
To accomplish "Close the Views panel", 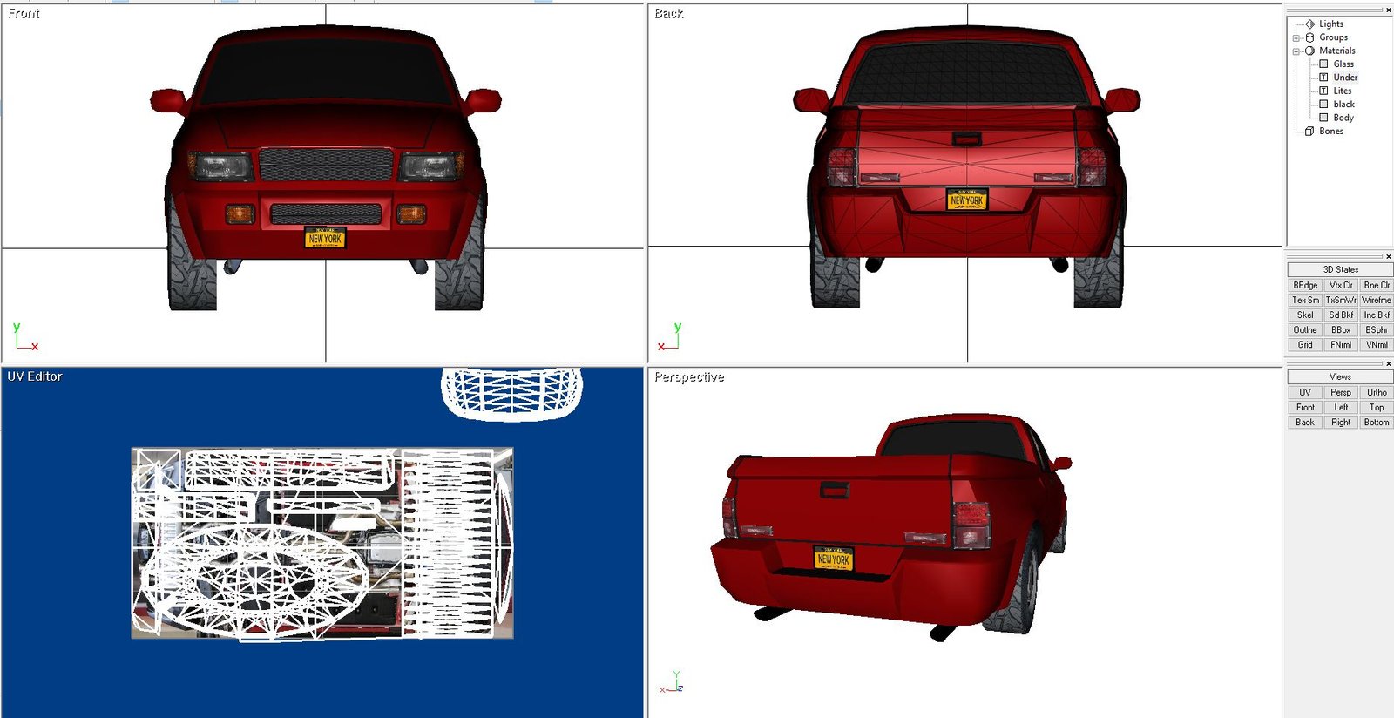I will (1389, 363).
